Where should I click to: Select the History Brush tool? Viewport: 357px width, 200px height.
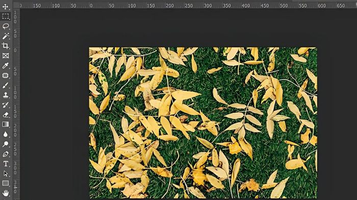coord(6,105)
